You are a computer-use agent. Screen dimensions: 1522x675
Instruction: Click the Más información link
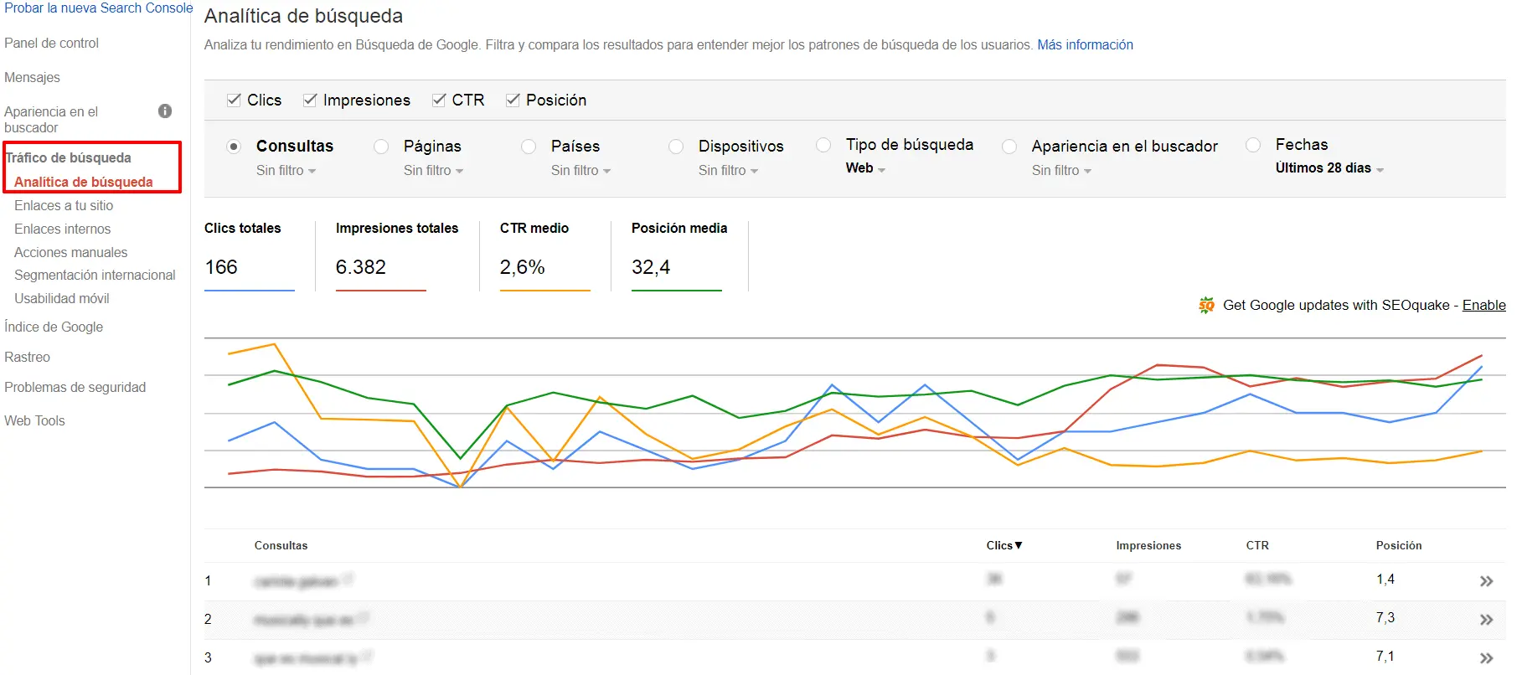click(1085, 45)
